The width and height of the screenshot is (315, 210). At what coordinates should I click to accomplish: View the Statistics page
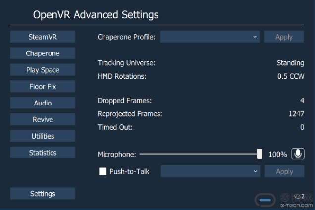pyautogui.click(x=43, y=153)
